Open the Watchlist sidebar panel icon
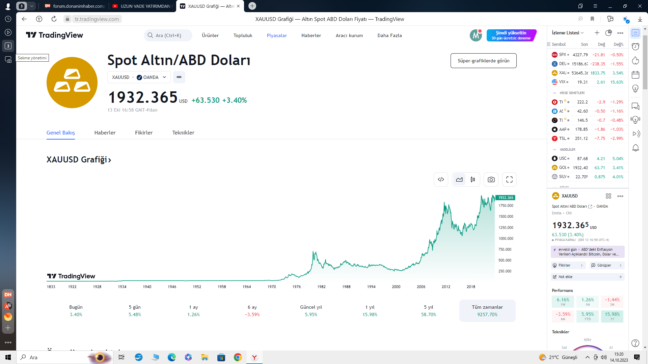This screenshot has width=648, height=364. click(636, 33)
